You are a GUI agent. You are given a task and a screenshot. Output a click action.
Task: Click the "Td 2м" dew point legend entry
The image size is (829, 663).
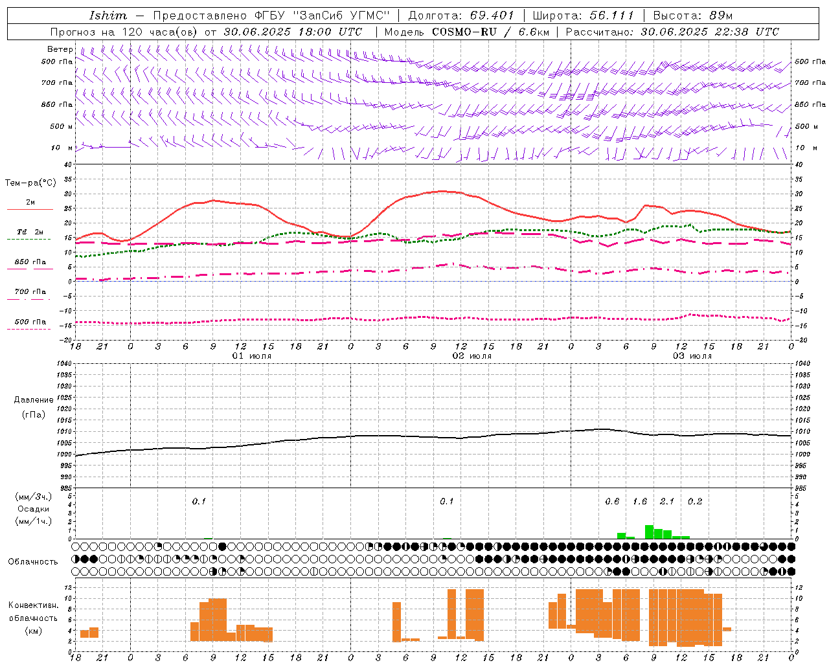coord(30,232)
